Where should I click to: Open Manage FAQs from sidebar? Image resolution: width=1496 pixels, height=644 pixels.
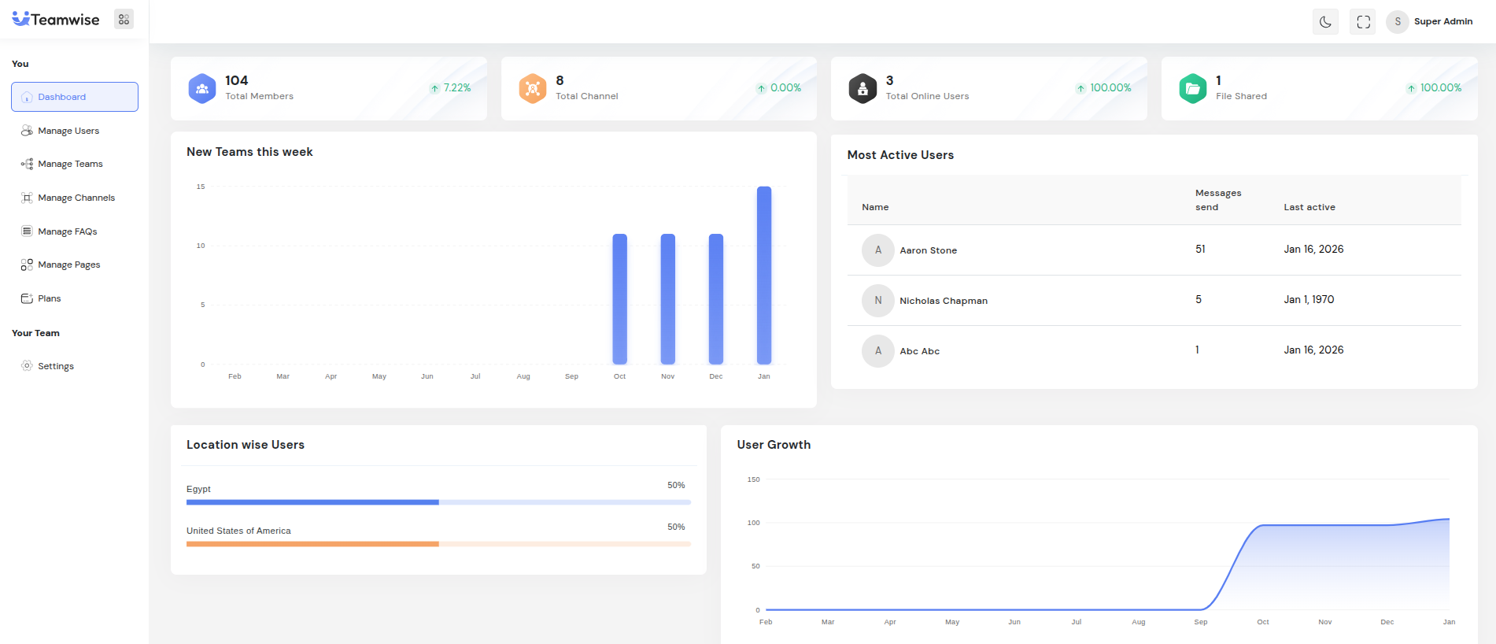pos(67,231)
